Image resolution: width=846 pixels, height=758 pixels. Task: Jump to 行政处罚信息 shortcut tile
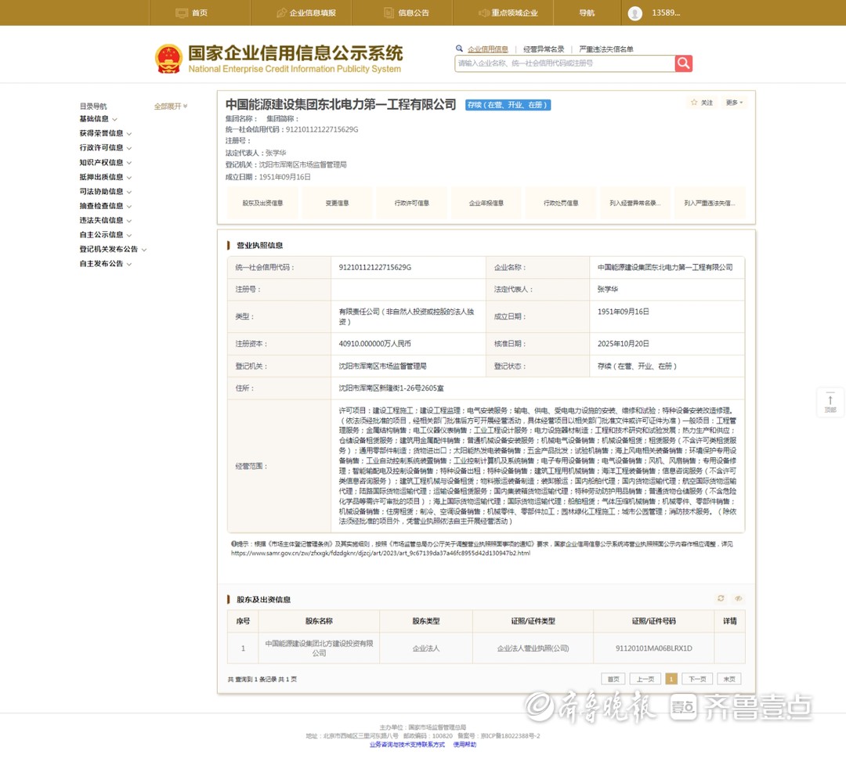point(561,203)
